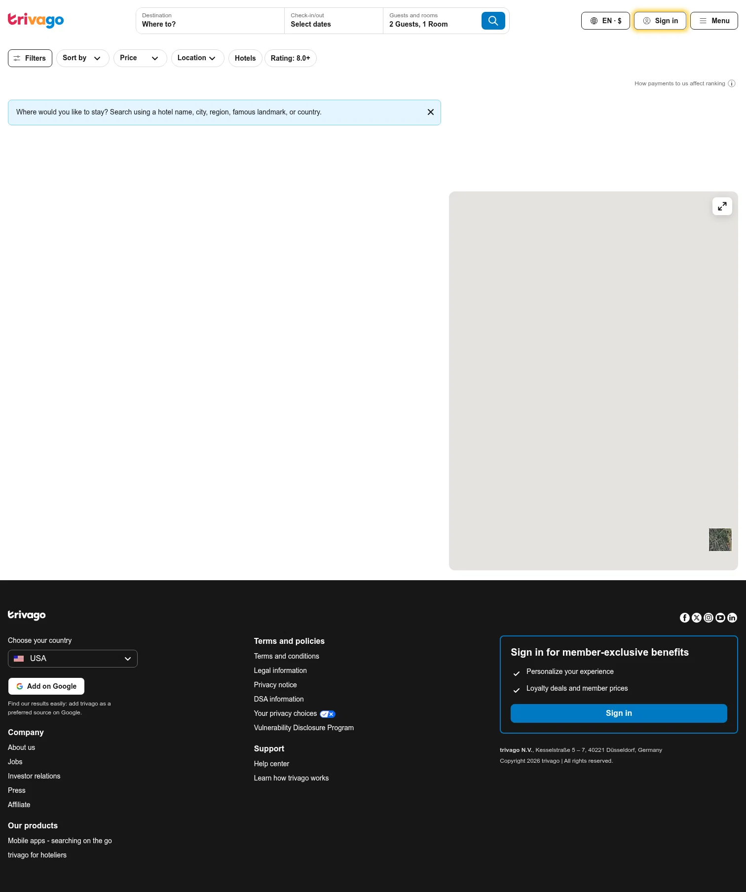
Task: Expand the Location dropdown
Action: [x=198, y=58]
